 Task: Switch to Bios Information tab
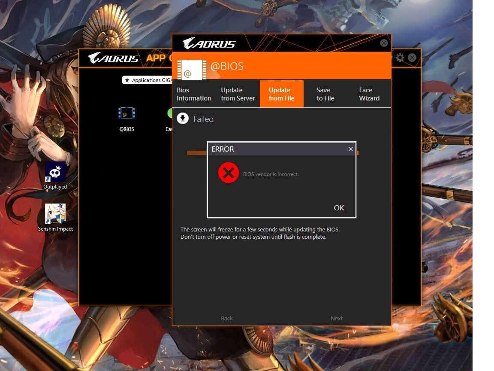(x=194, y=94)
